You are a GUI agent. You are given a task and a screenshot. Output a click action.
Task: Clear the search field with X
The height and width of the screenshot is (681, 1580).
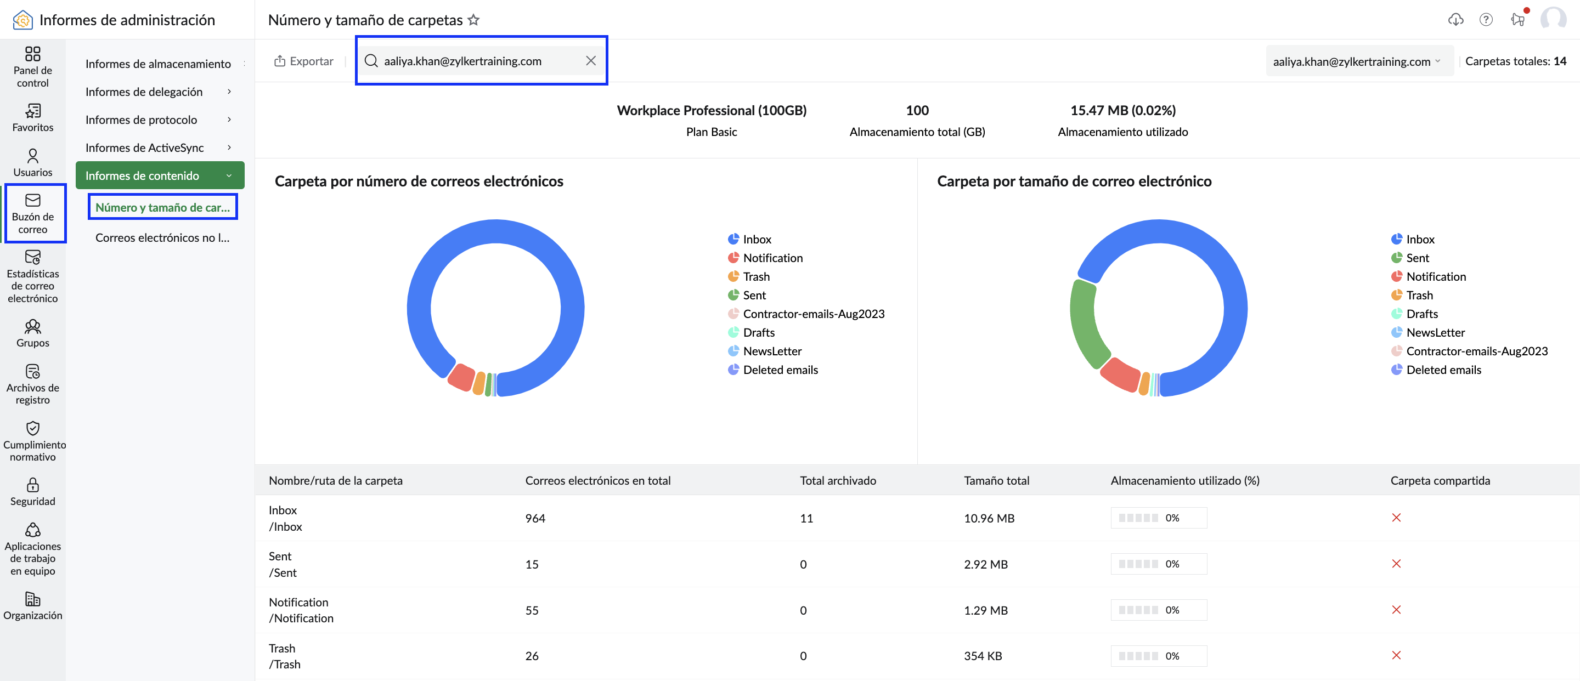click(x=590, y=61)
